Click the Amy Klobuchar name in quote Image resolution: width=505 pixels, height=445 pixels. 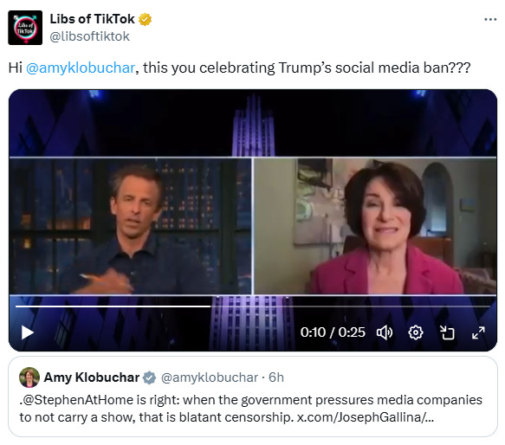coord(92,377)
